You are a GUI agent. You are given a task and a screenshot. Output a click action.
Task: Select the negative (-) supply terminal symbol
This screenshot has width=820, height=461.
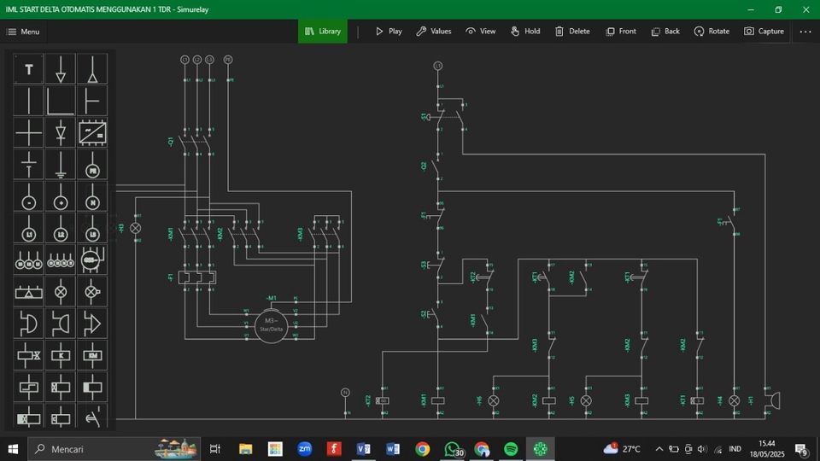[29, 196]
